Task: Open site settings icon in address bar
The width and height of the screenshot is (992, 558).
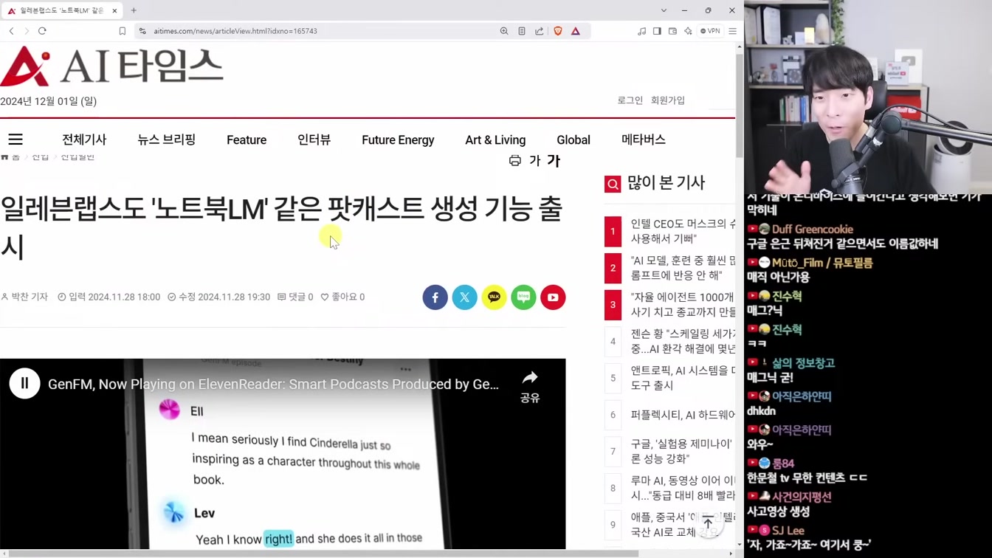Action: 142,31
